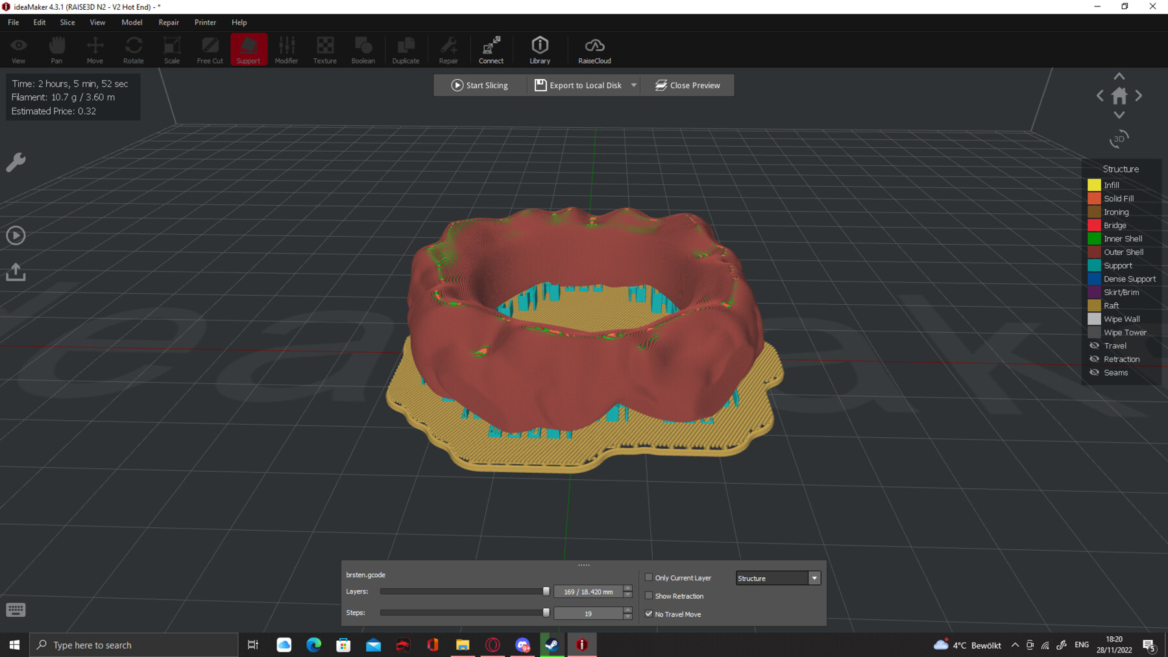Click the Start Slicing button
The width and height of the screenshot is (1168, 657).
tap(480, 85)
